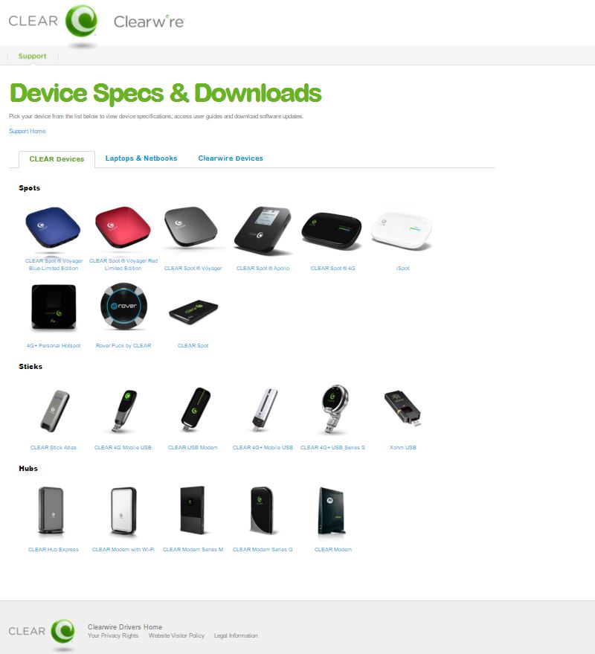595x654 pixels.
Task: Click the white iSpot device picture
Action: coord(402,231)
